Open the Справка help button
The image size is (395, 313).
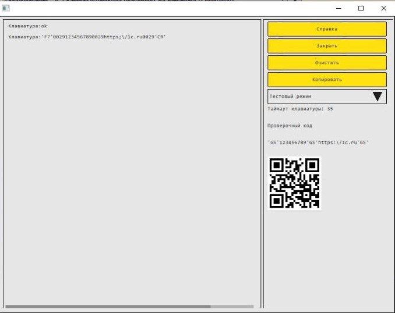click(327, 29)
